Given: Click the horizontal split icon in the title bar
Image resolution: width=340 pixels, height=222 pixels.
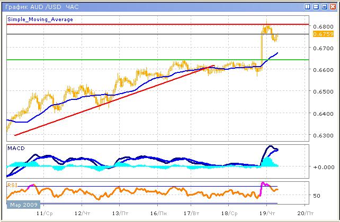Looking at the screenshot, I should coord(316,7).
